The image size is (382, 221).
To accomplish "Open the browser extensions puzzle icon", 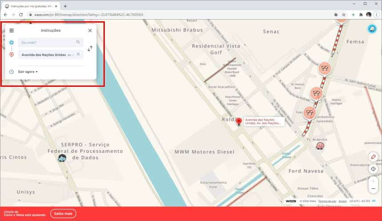I will [x=361, y=15].
